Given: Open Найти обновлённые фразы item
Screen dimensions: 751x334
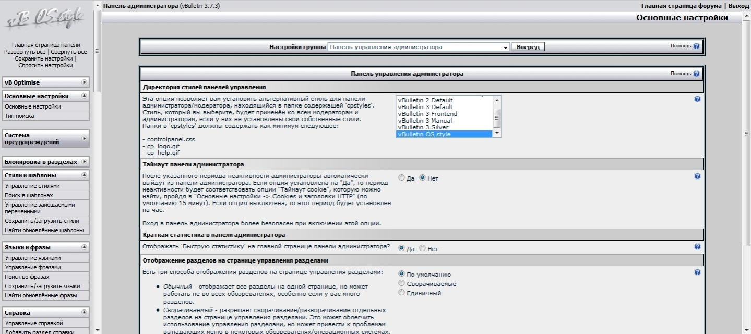Looking at the screenshot, I should (41, 295).
